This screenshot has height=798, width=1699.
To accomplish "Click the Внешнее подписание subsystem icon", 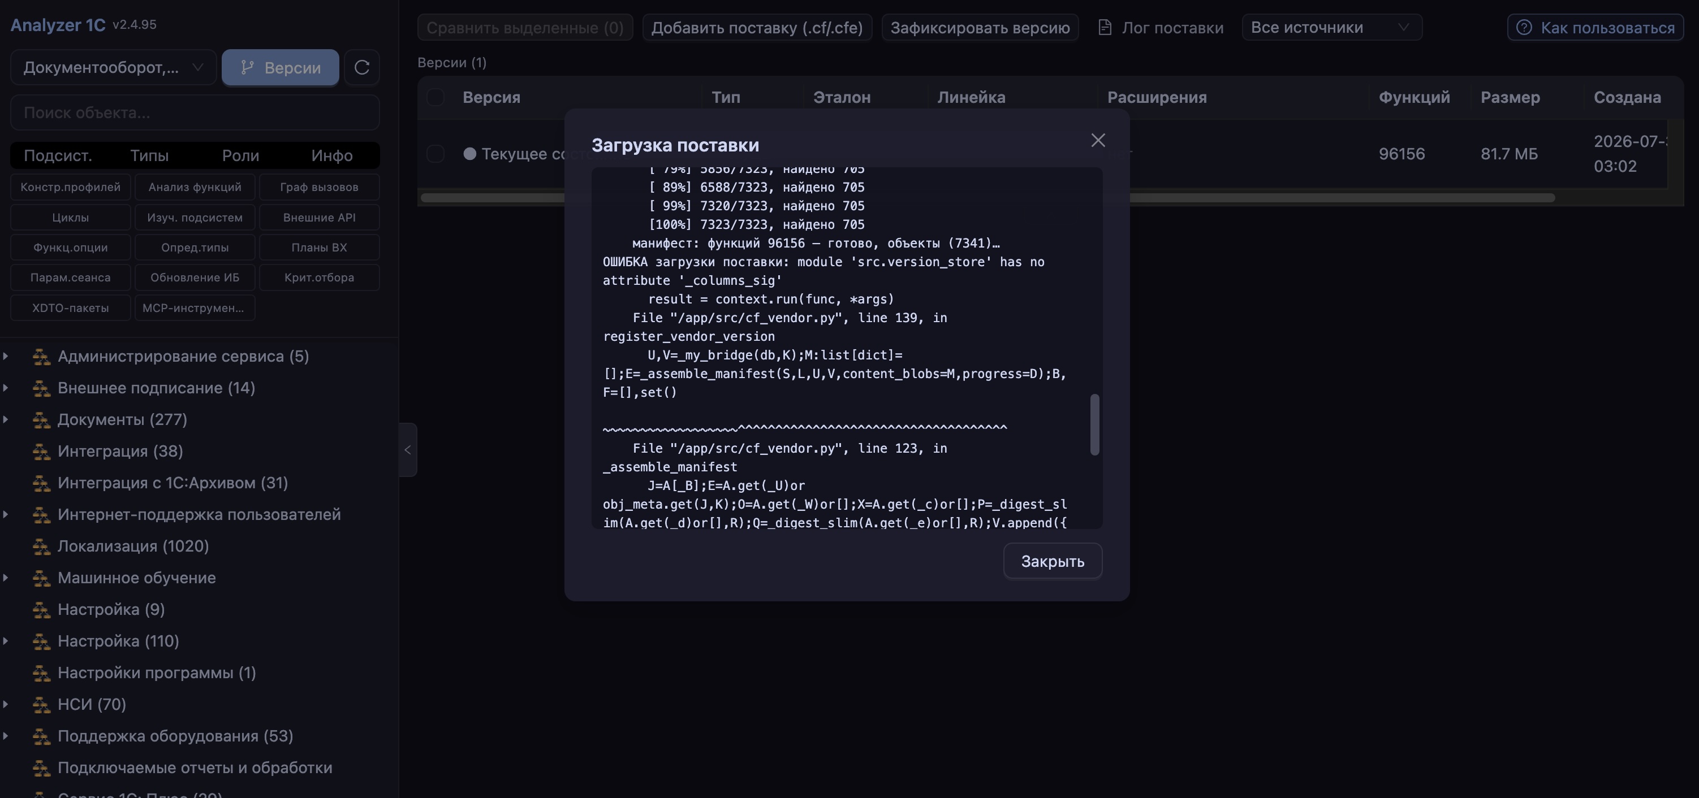I will pos(41,388).
